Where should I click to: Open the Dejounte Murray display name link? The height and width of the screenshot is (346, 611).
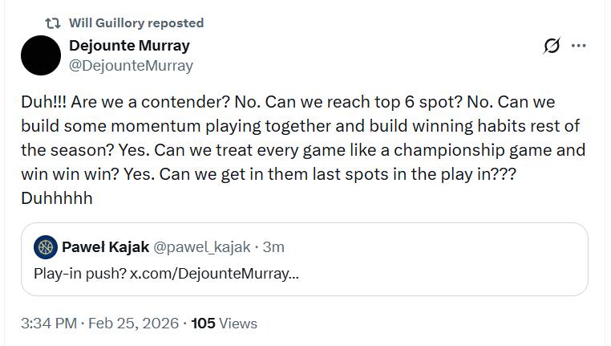click(x=129, y=45)
